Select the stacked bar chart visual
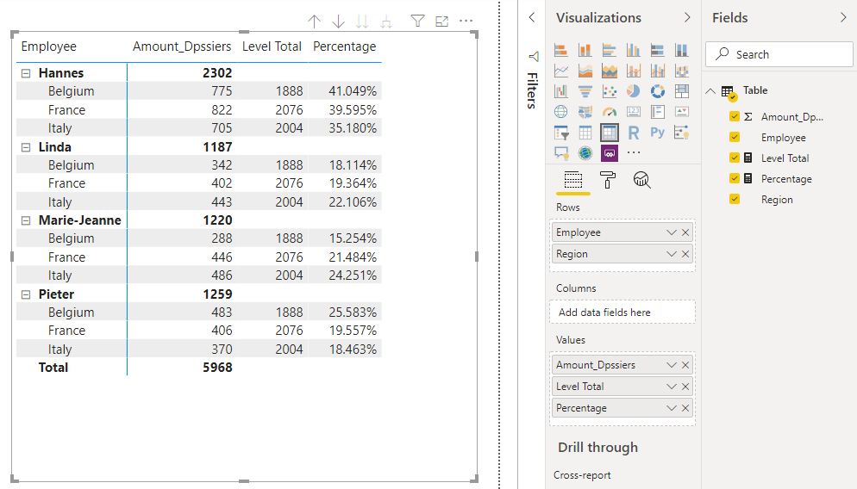The image size is (857, 489). pyautogui.click(x=560, y=50)
